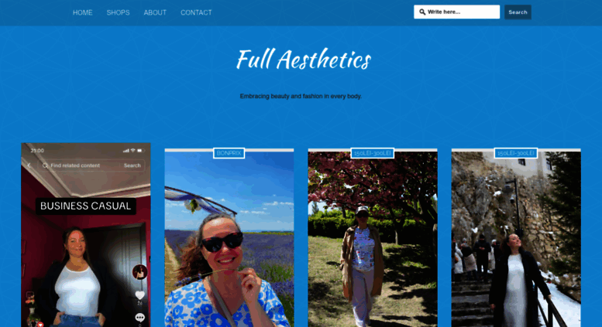Click the magnifier icon in search box
Viewport: 602px width, 327px height.
point(422,12)
